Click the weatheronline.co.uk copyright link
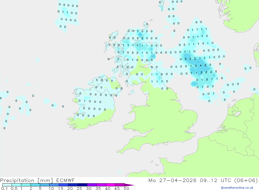 (237, 188)
